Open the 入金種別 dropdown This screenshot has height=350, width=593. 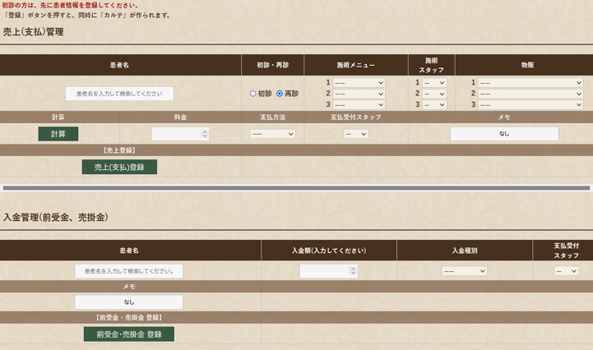pos(464,271)
